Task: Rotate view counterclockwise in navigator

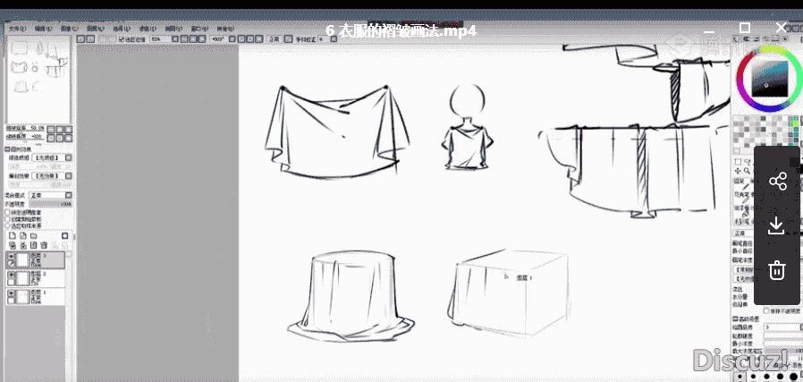Action: (x=51, y=139)
